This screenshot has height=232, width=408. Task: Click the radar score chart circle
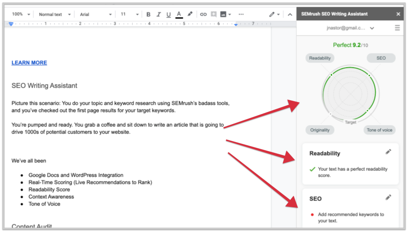pos(350,94)
